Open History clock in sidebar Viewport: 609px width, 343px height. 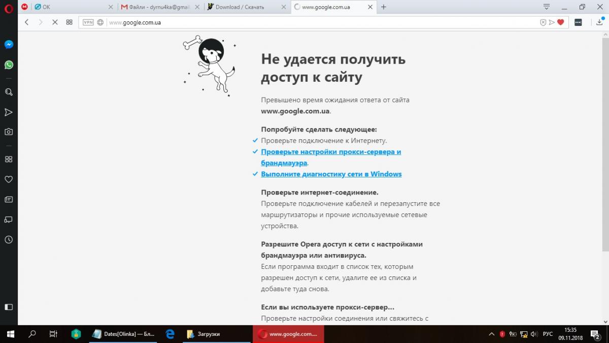pos(9,239)
